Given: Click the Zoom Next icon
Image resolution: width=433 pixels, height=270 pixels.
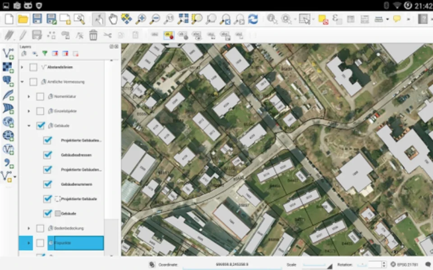Looking at the screenshot, I should pos(239,19).
